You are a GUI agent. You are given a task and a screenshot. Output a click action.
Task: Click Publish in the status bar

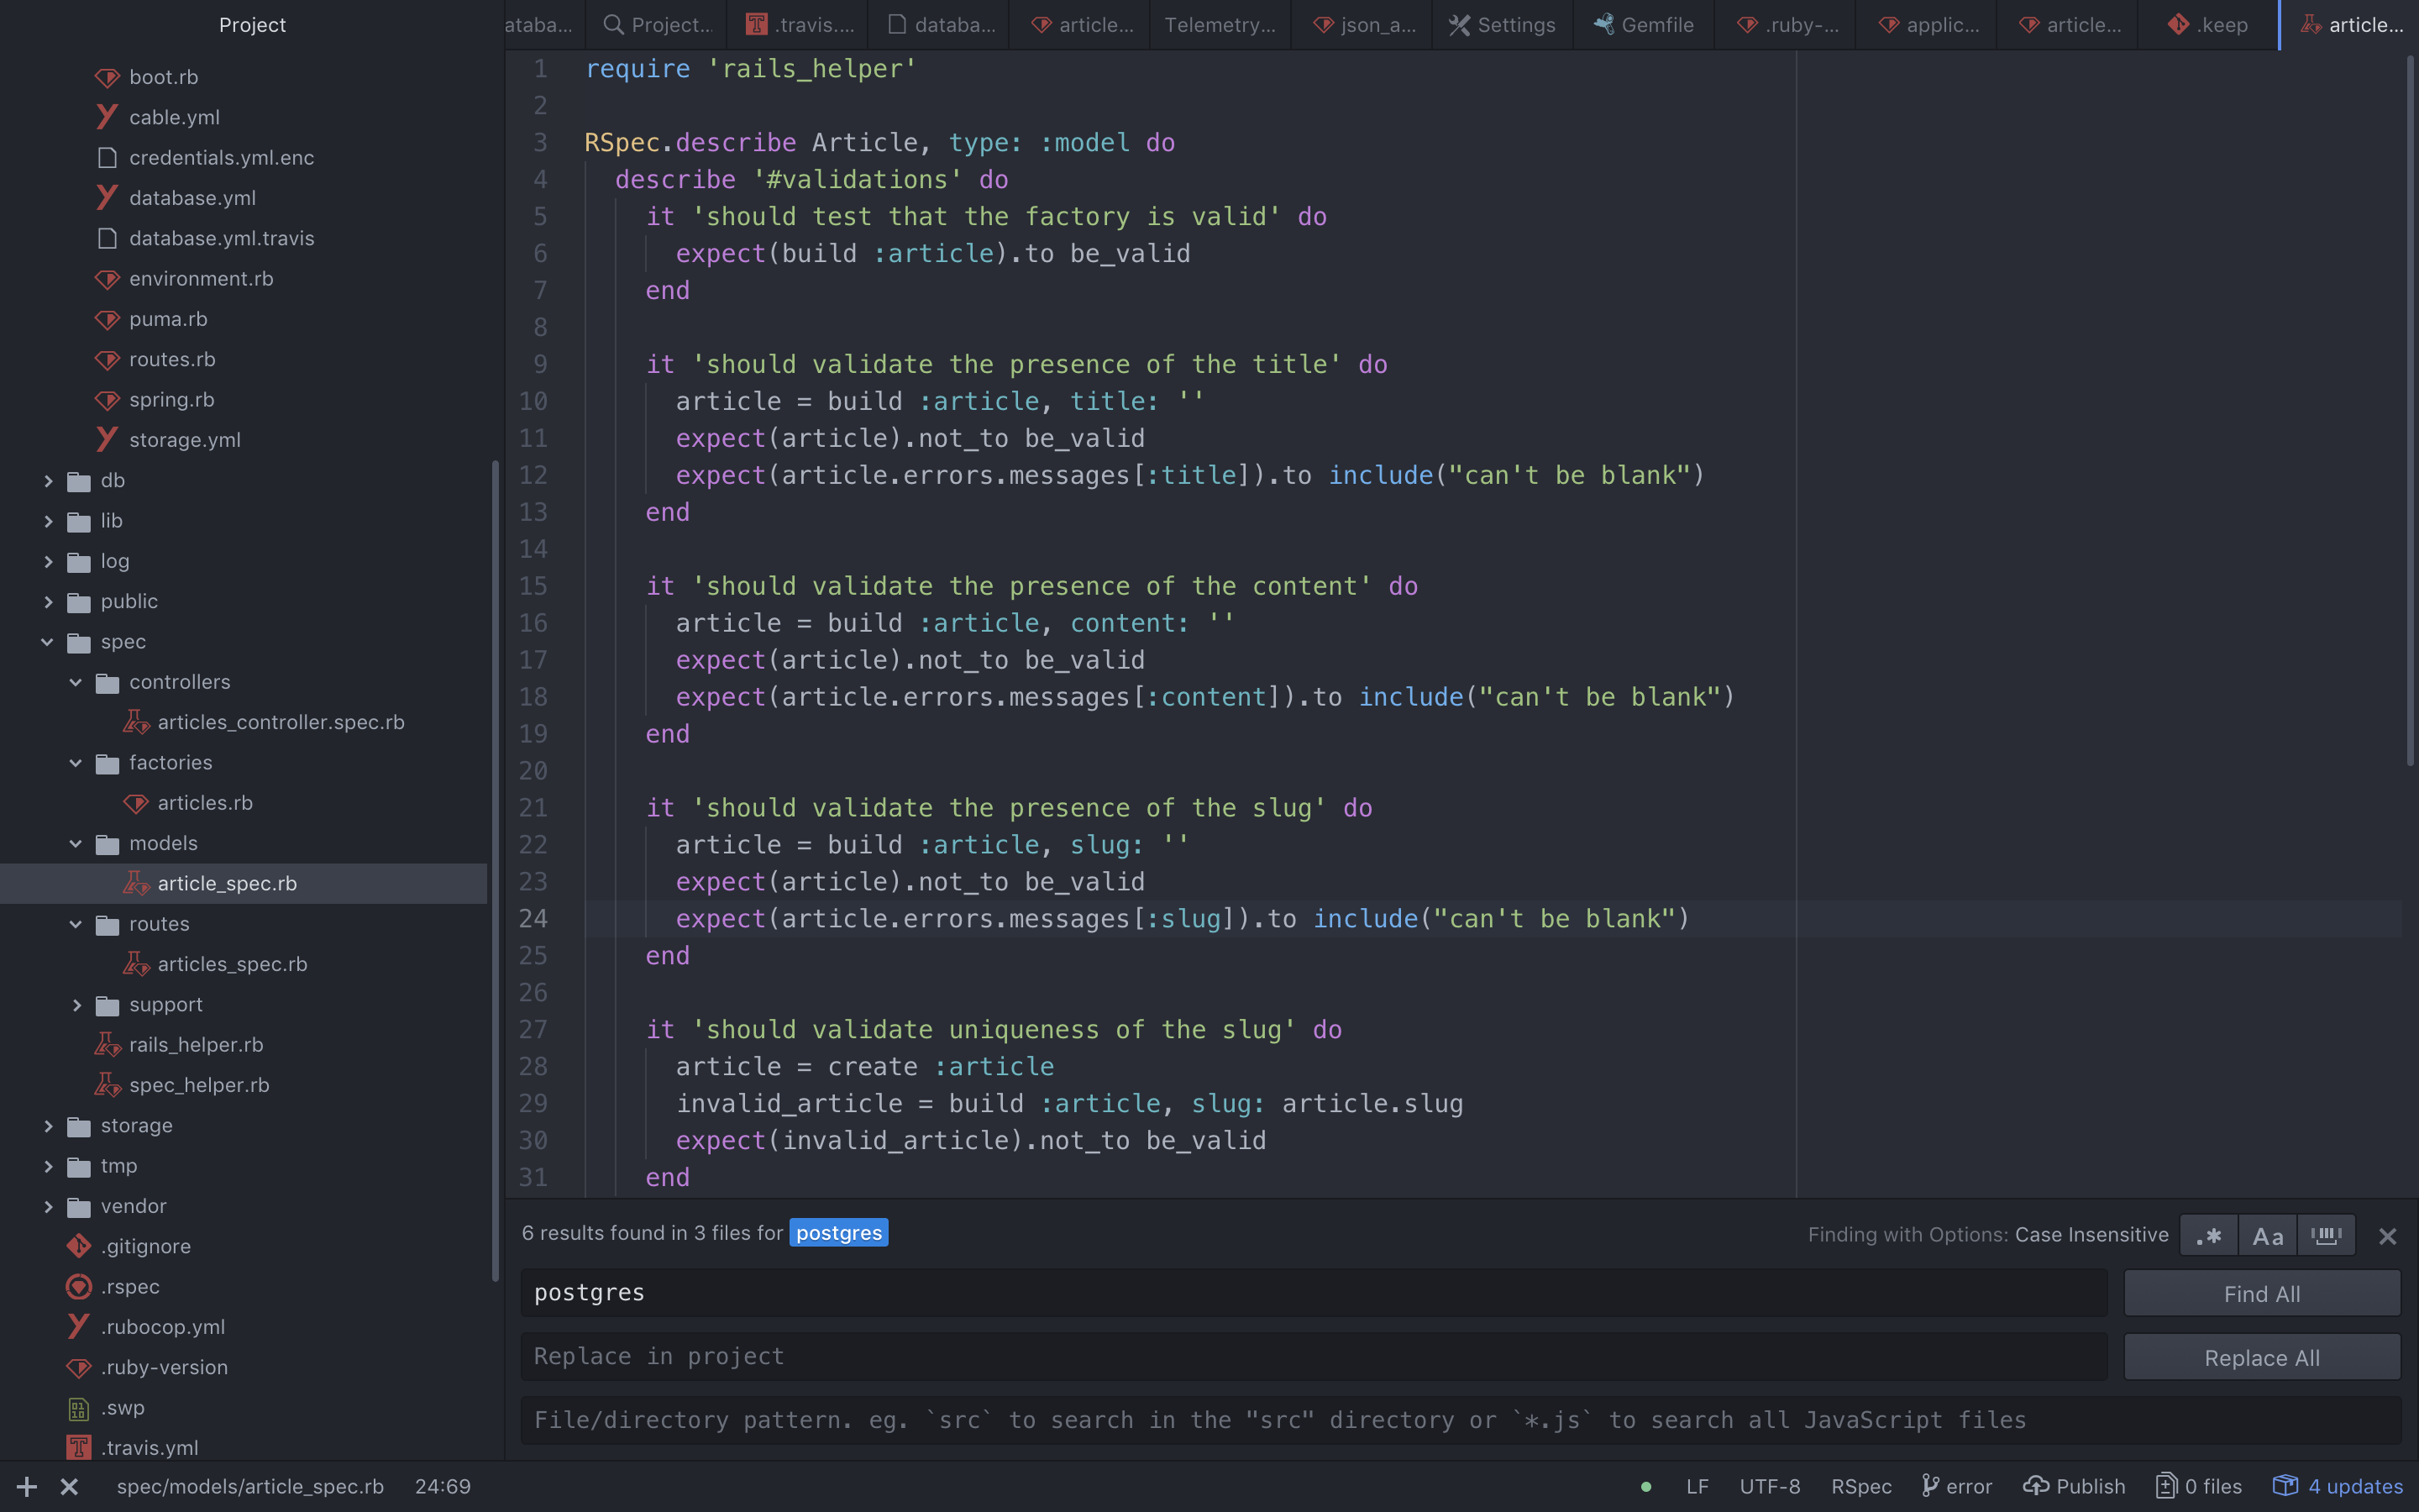pyautogui.click(x=2074, y=1487)
